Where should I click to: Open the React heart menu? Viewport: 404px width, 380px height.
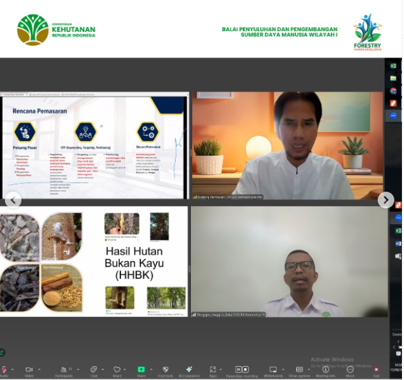[117, 372]
